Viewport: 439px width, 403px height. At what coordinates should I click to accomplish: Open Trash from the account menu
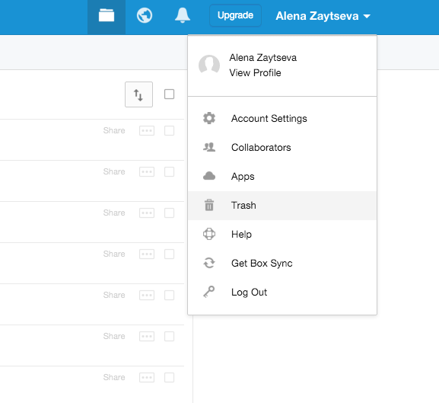pyautogui.click(x=282, y=206)
